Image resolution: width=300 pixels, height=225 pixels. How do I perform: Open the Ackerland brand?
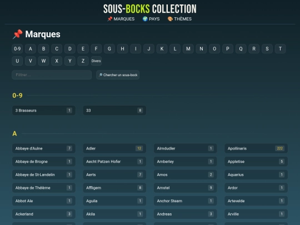(x=44, y=214)
